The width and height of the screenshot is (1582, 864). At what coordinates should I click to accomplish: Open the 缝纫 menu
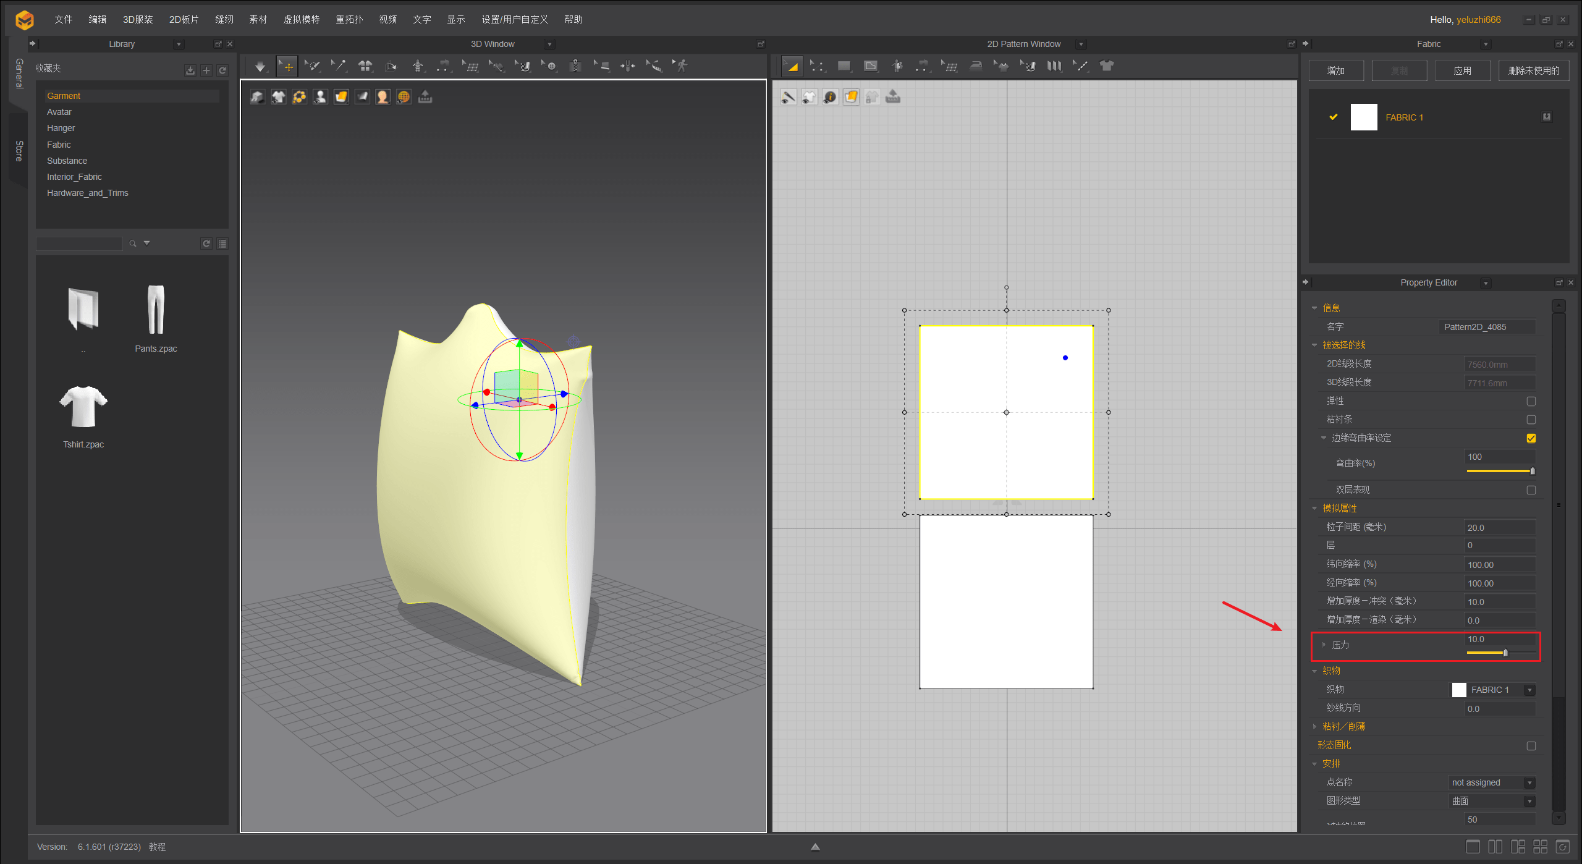coord(224,19)
